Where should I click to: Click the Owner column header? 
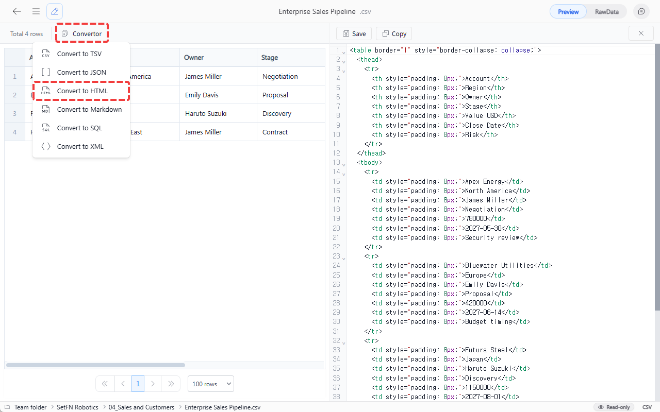coord(218,58)
